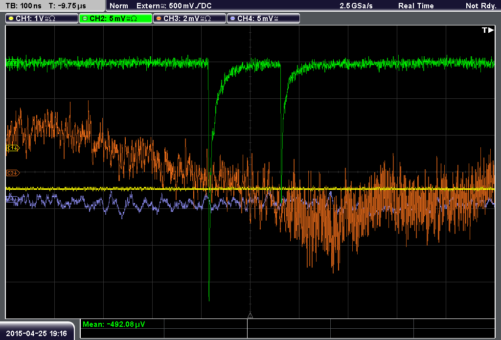
Task: Click the 2015-04-25 19:16 date stamp
Action: 36,333
